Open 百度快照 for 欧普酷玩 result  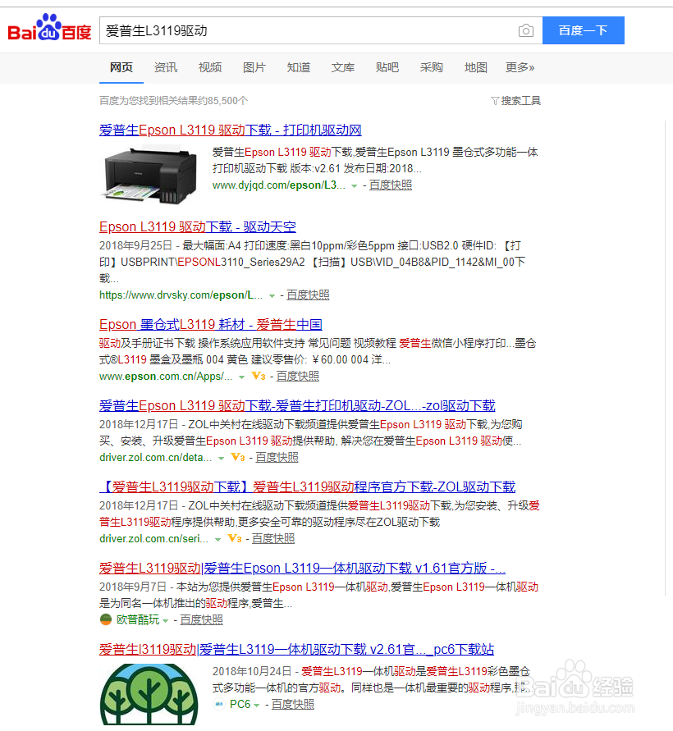click(x=201, y=620)
